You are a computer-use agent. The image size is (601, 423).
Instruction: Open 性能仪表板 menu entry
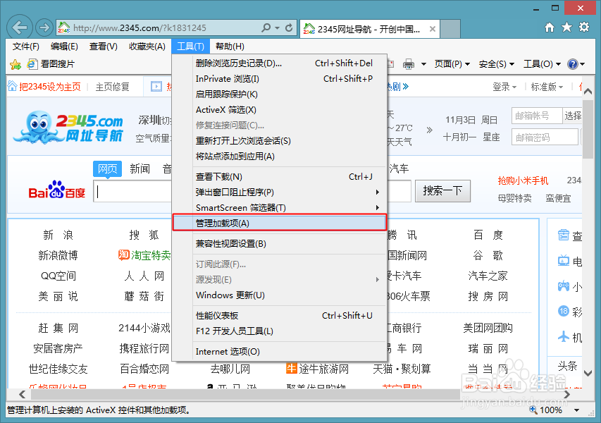coord(280,316)
